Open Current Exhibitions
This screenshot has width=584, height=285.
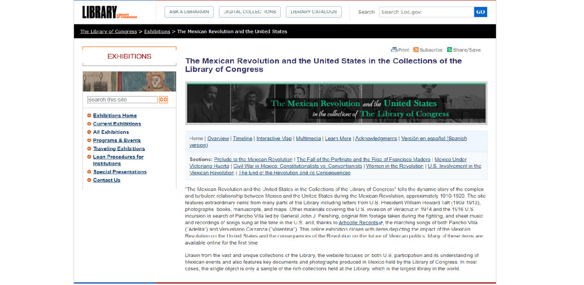pyautogui.click(x=117, y=124)
